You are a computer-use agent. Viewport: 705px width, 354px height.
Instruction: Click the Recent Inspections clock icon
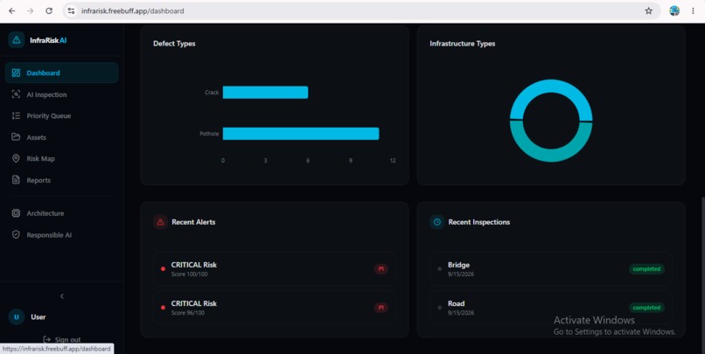[437, 222]
